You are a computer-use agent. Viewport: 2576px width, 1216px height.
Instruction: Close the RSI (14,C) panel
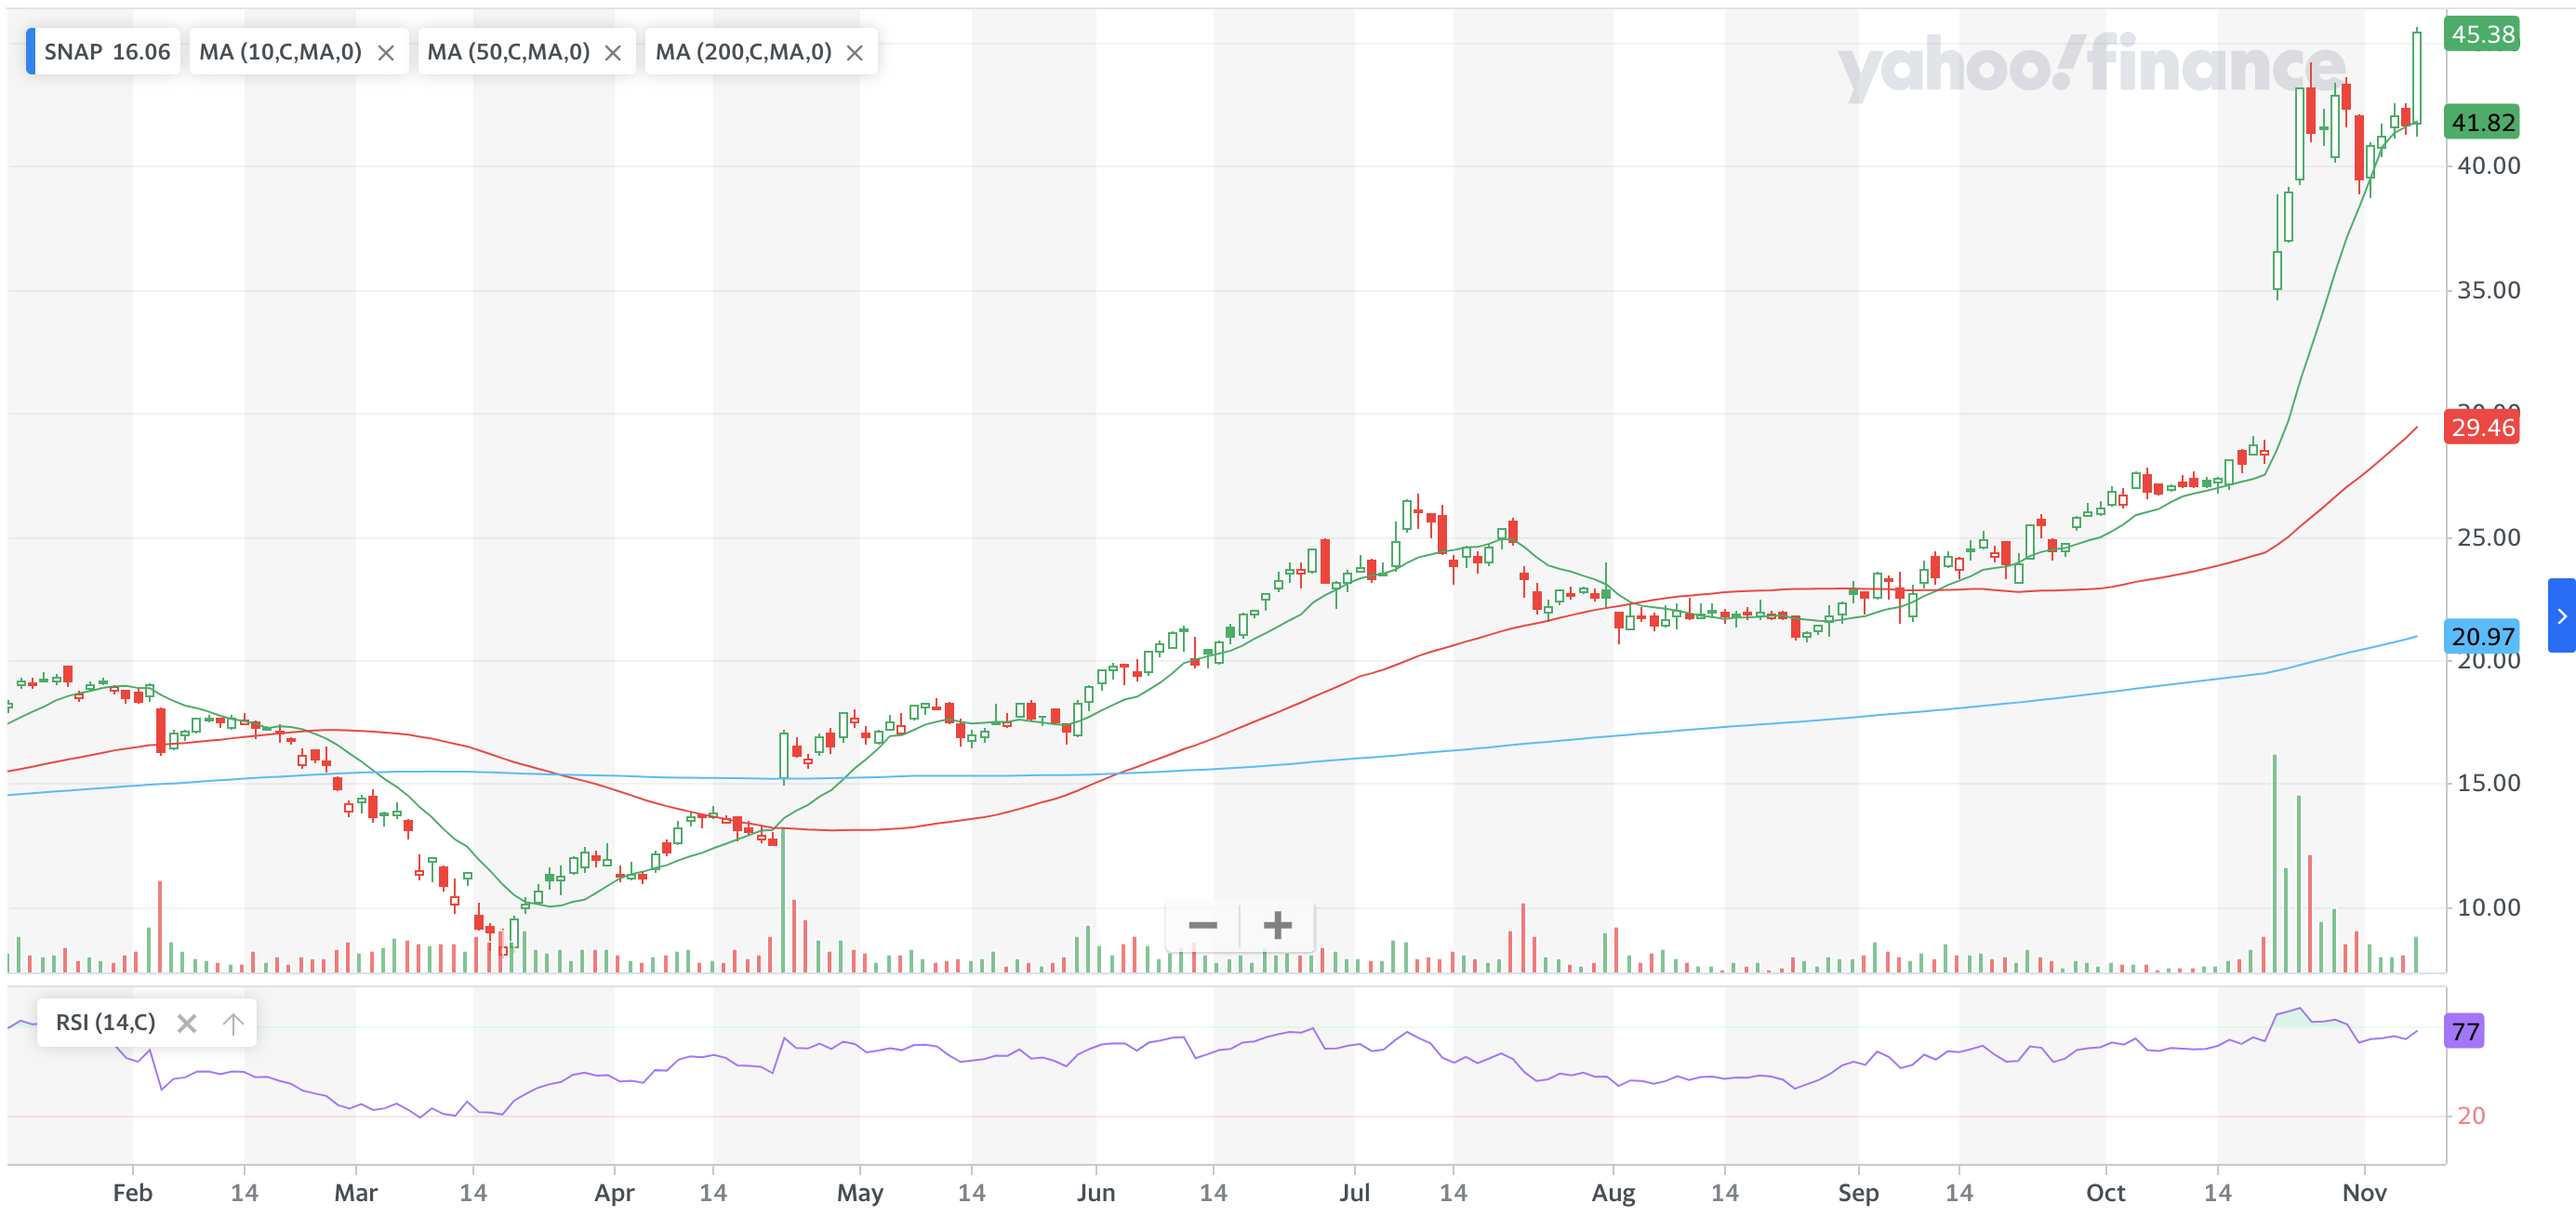pyautogui.click(x=186, y=1023)
